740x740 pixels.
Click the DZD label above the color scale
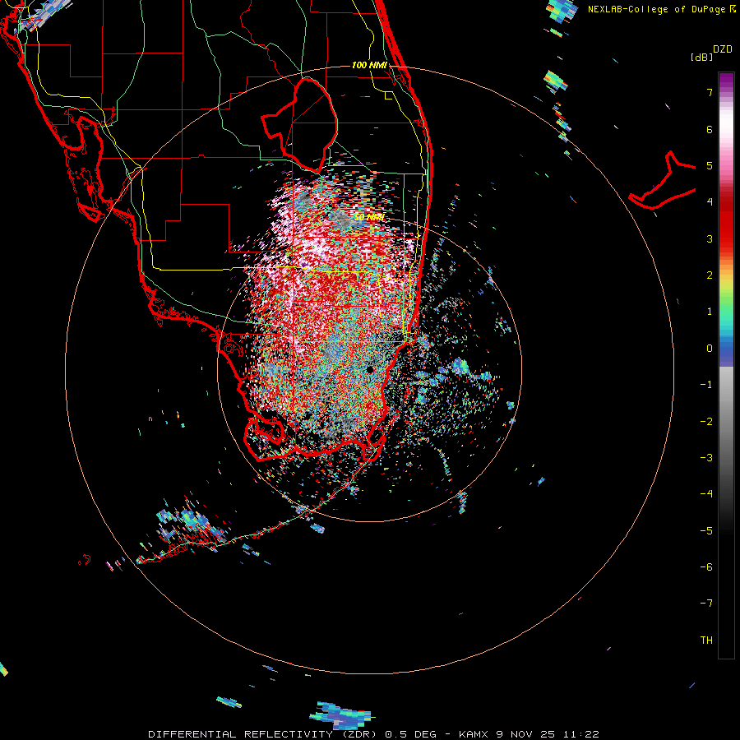[723, 49]
